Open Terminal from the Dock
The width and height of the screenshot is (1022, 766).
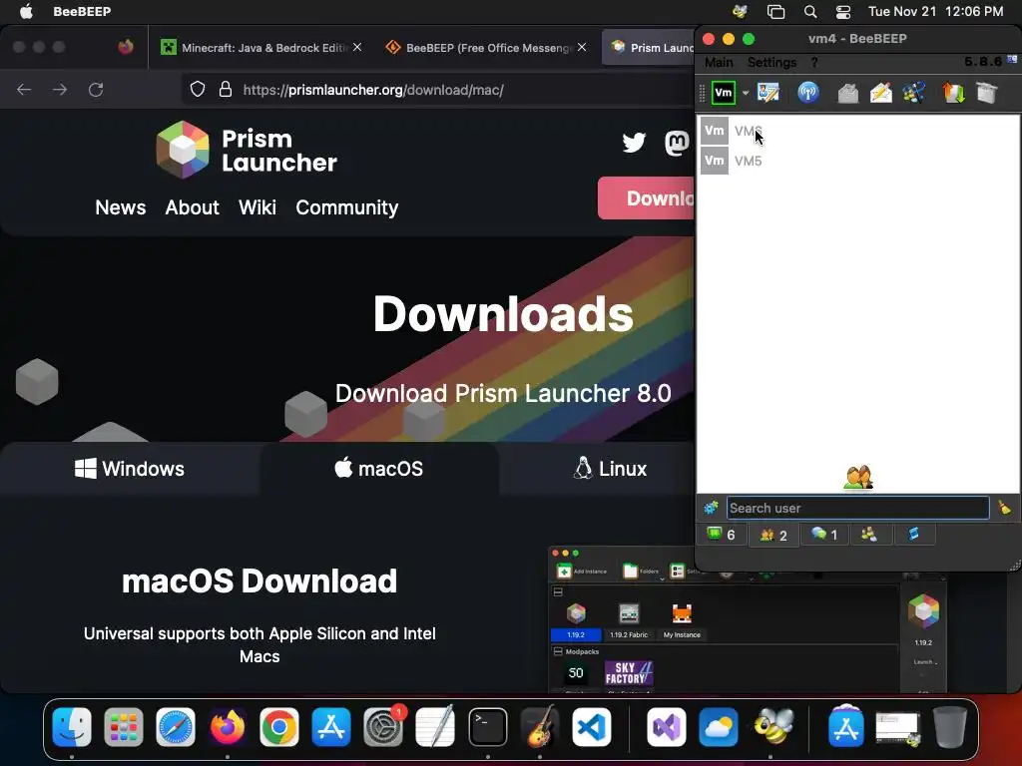point(487,727)
